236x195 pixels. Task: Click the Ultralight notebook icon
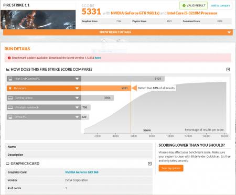tap(10, 107)
